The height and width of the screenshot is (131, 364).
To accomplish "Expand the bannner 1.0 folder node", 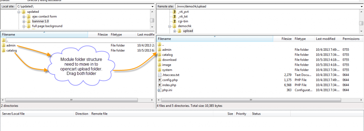I will (24, 21).
